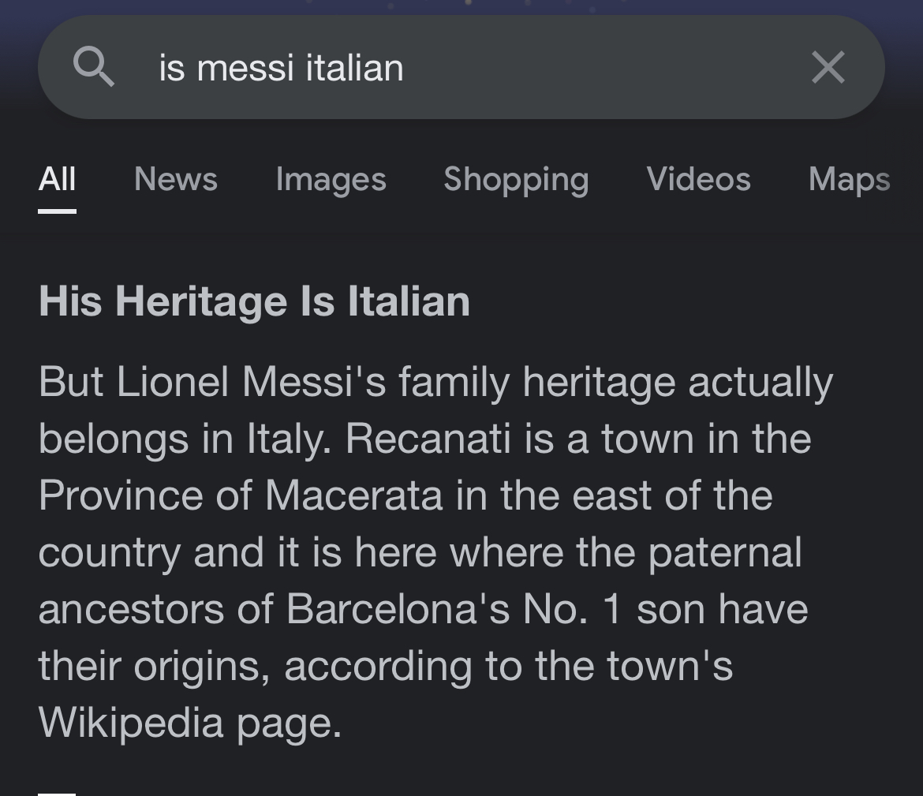Click the word "country" in the snippet
Screen dimensions: 923x796
110,552
